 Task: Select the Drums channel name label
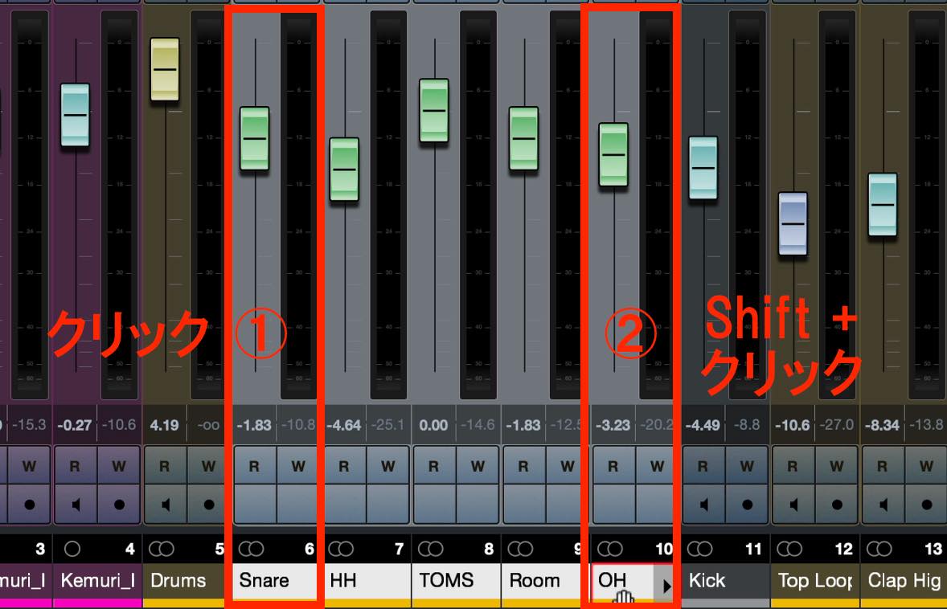click(x=183, y=581)
